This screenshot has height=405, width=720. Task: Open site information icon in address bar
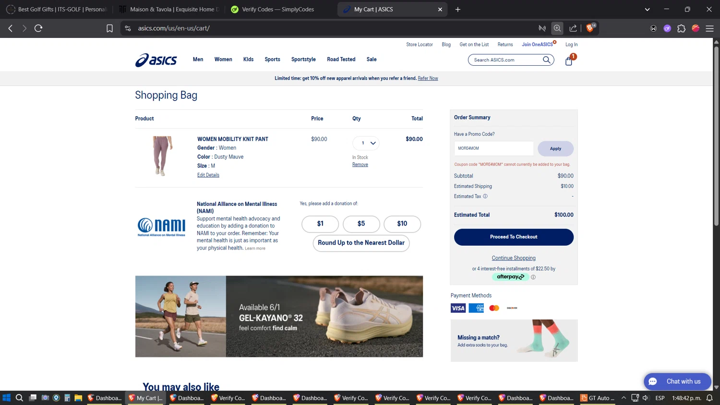point(128,28)
